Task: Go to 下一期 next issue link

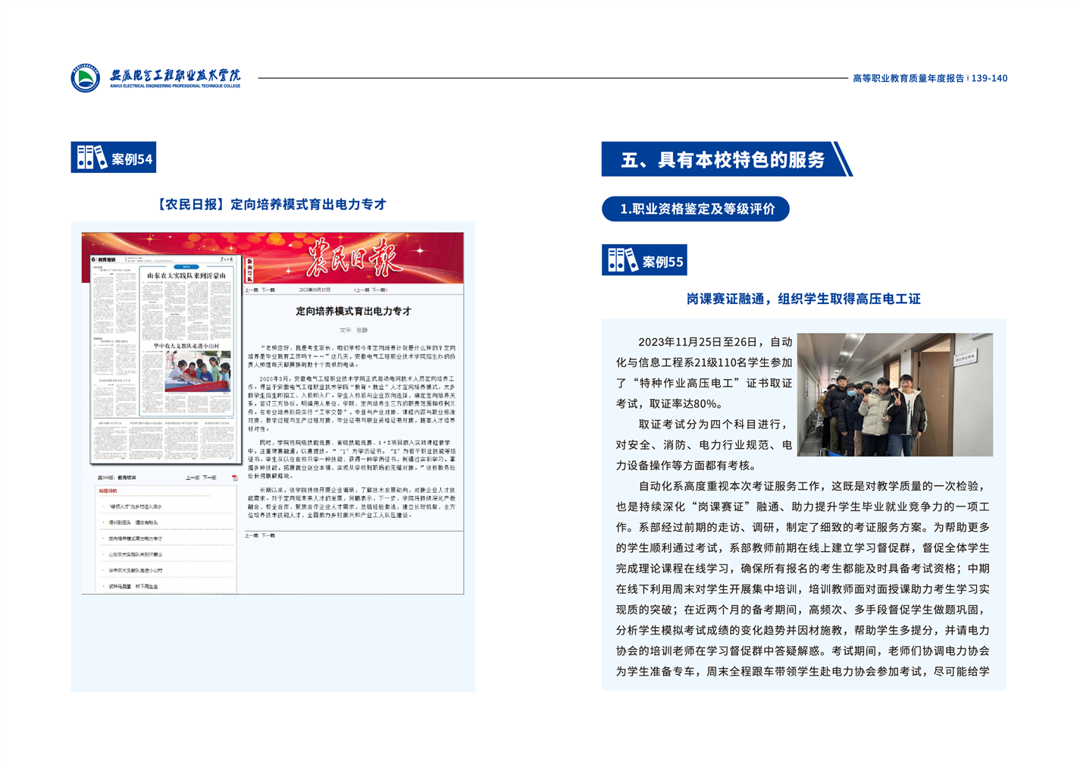Action: pyautogui.click(x=379, y=290)
